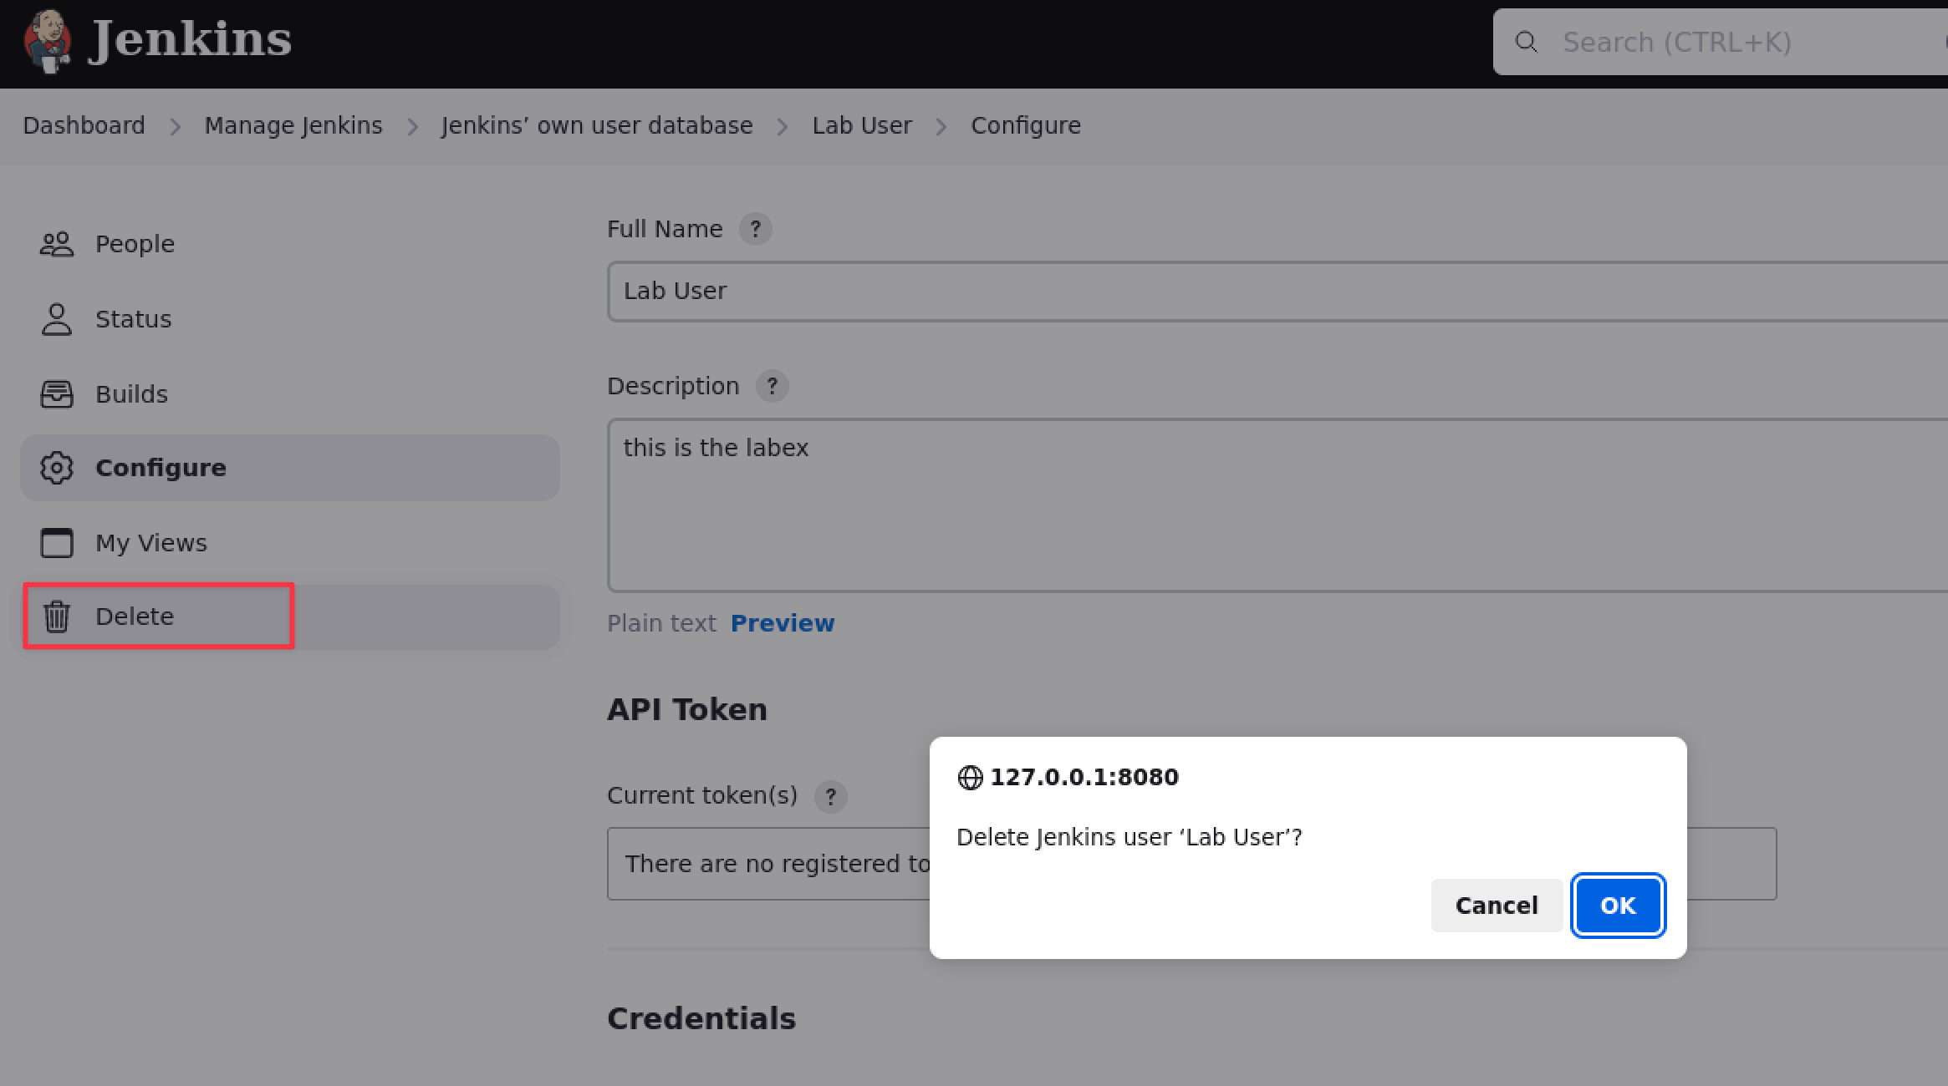This screenshot has height=1086, width=1948.
Task: Click the People icon in sidebar
Action: tap(55, 243)
